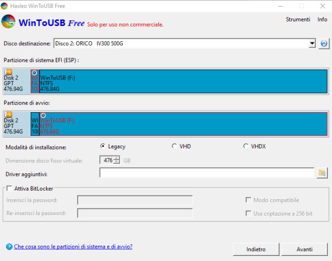Select WinToUSB (F:) NTFS as boot partition
Viewport: 332px width, 261px height.
click(184, 125)
